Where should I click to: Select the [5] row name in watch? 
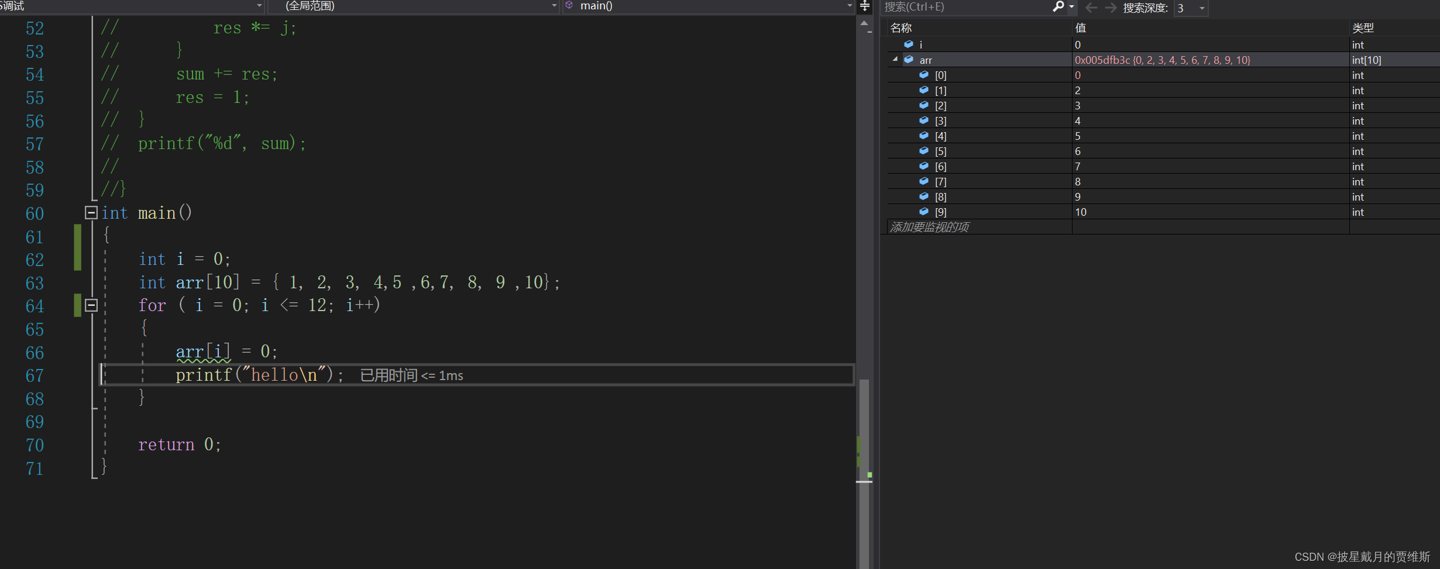[940, 151]
